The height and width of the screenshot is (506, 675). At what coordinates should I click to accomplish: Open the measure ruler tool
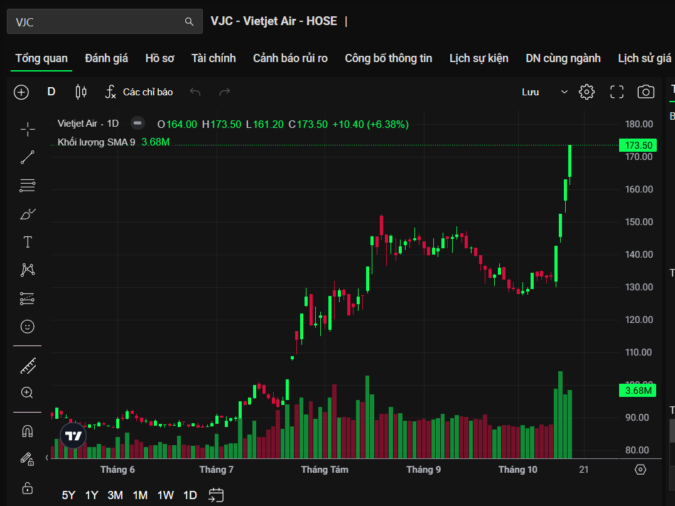point(28,366)
